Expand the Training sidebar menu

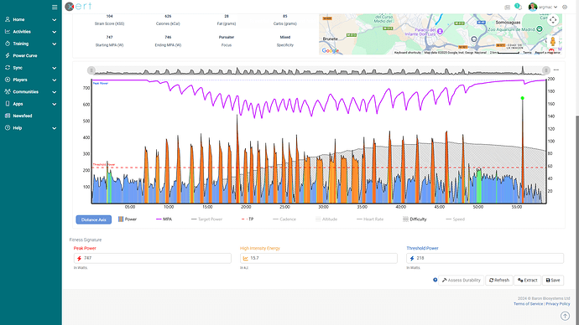tap(31, 44)
